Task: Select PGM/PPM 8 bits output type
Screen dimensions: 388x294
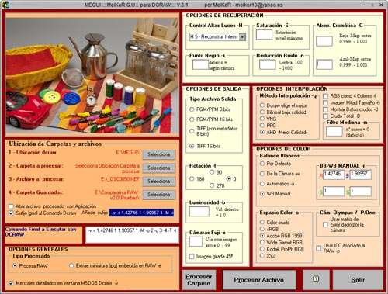Action: [x=192, y=109]
